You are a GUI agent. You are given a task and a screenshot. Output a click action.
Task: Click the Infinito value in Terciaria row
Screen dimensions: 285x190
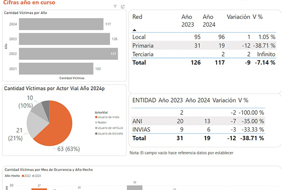[x=266, y=54]
